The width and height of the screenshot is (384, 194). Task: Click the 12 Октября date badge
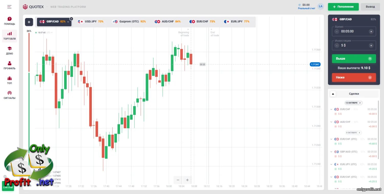pyautogui.click(x=353, y=103)
